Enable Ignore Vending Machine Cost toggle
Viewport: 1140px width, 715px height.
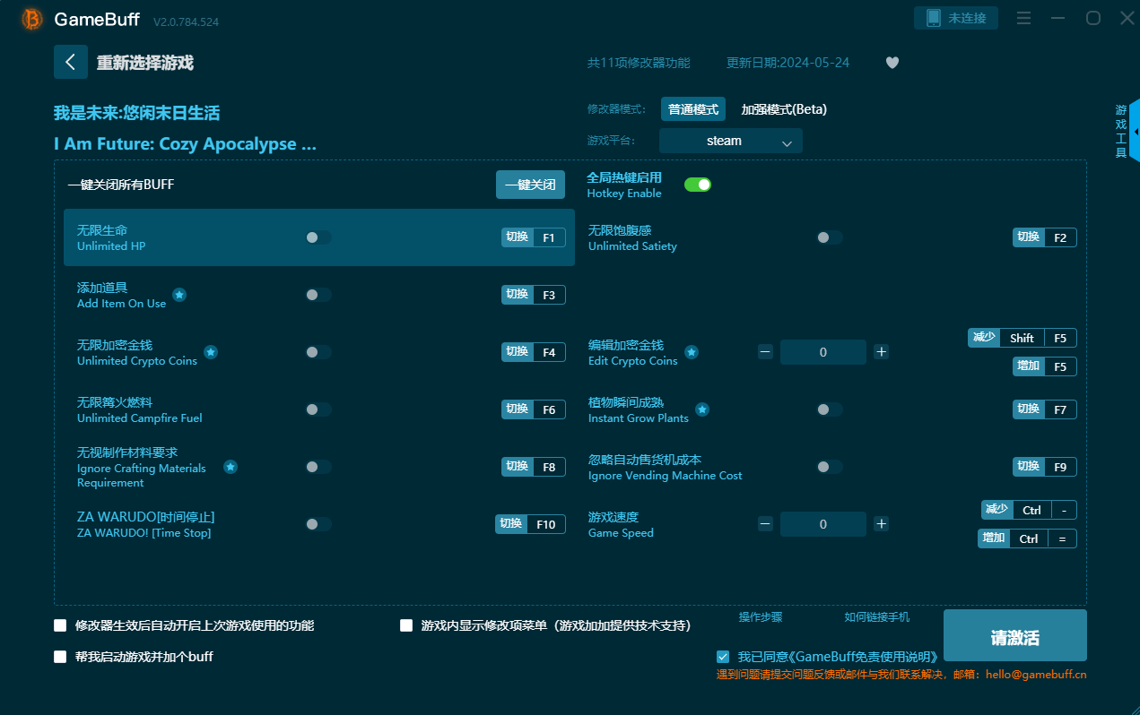(830, 467)
